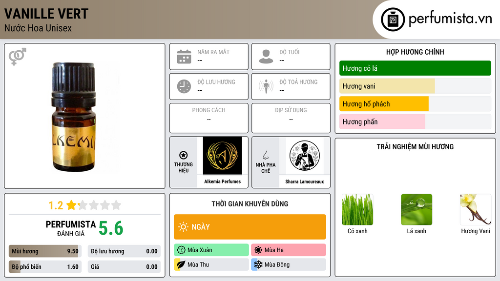The image size is (500, 281).
Task: Click the star badge Thương hiệu icon
Action: click(184, 155)
